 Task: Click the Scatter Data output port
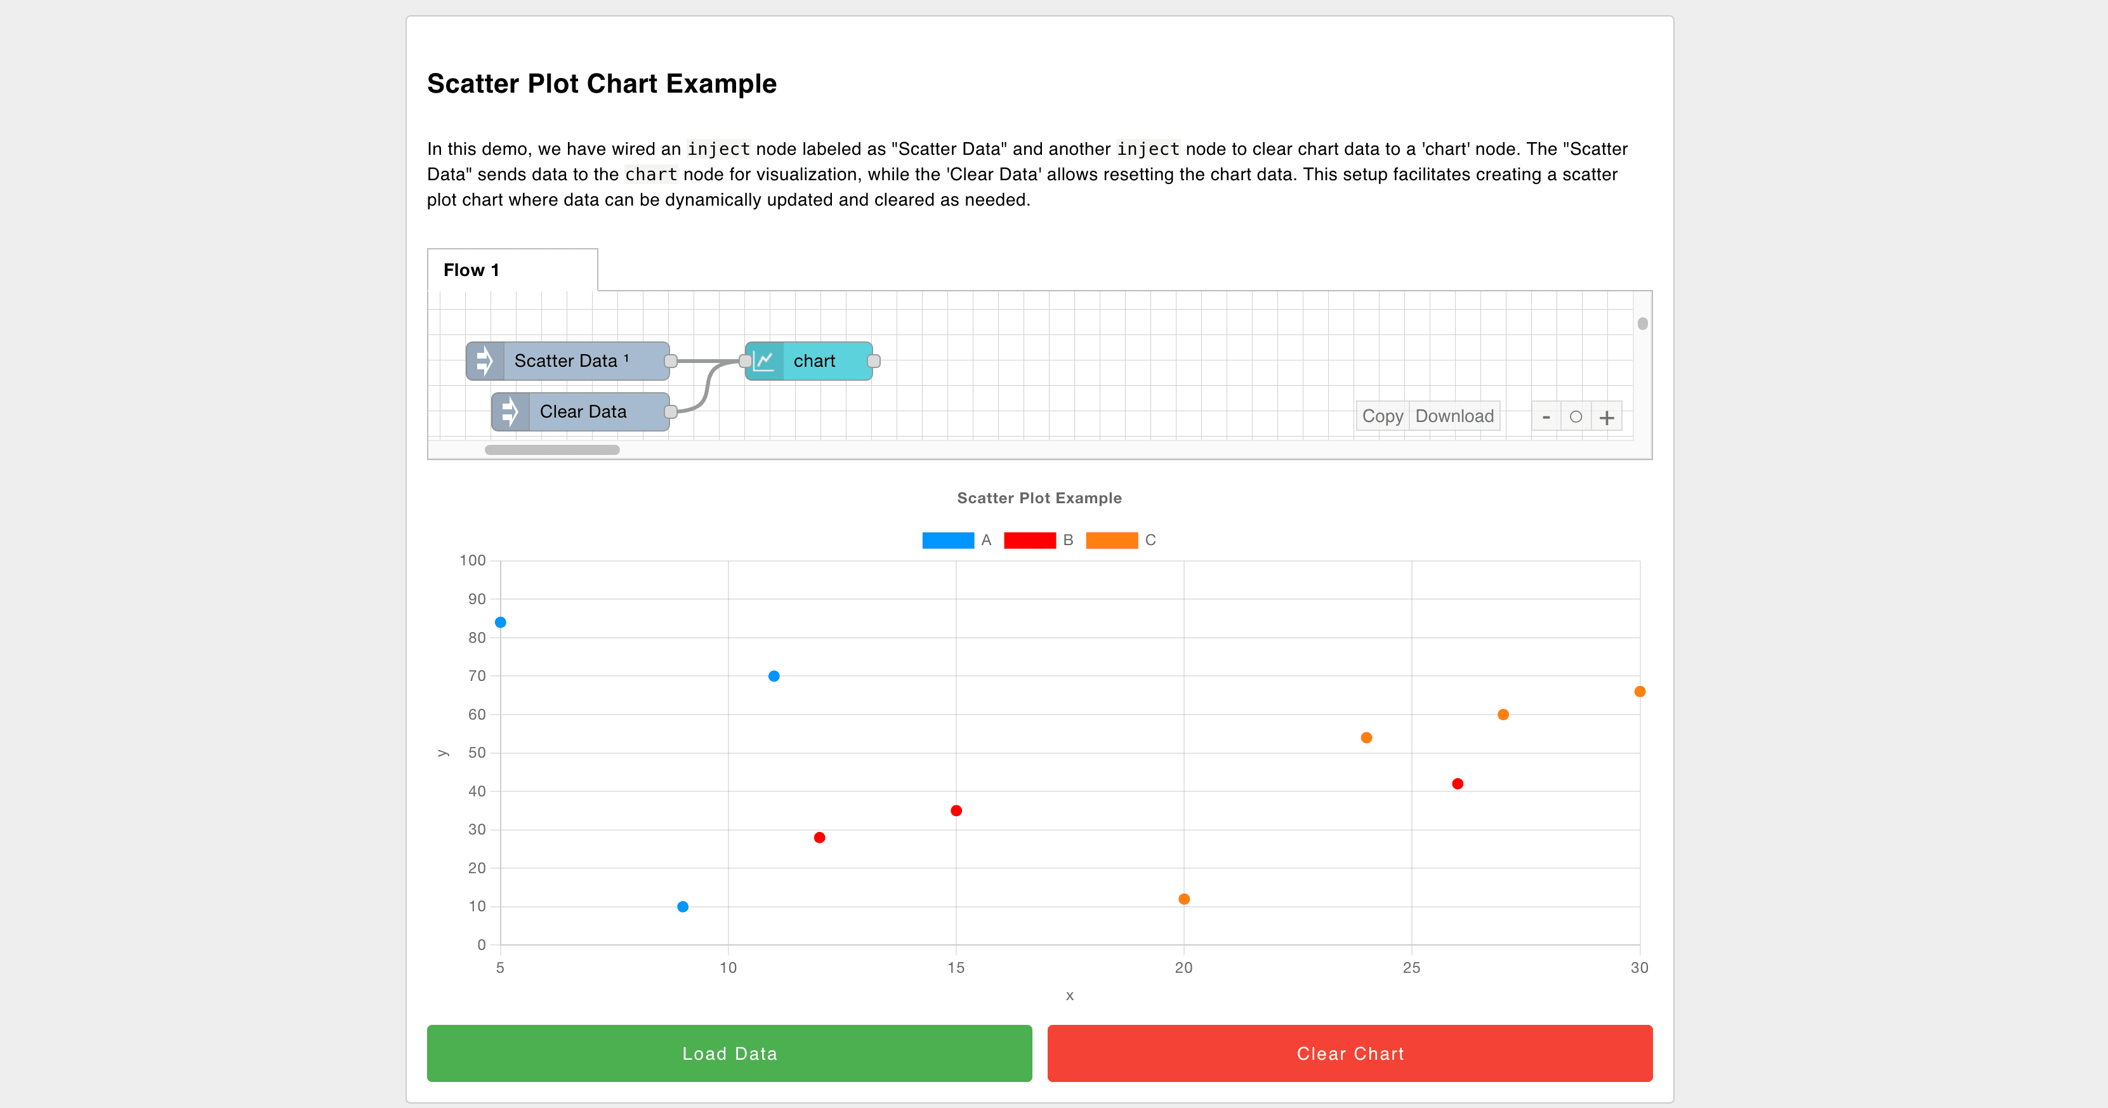[x=669, y=360]
